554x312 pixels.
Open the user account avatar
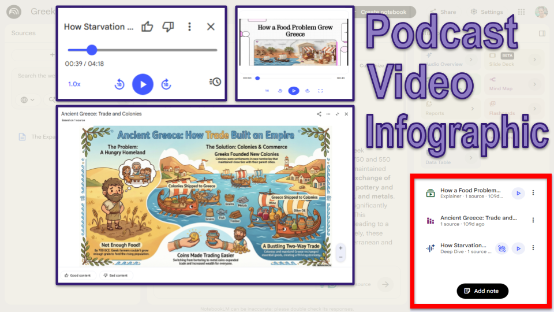(541, 12)
